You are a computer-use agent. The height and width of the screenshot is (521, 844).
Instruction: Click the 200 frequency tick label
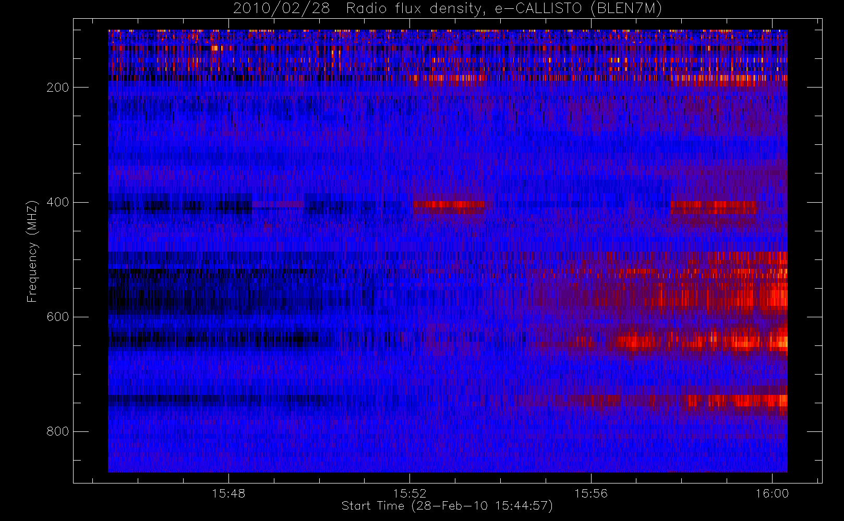(x=58, y=88)
